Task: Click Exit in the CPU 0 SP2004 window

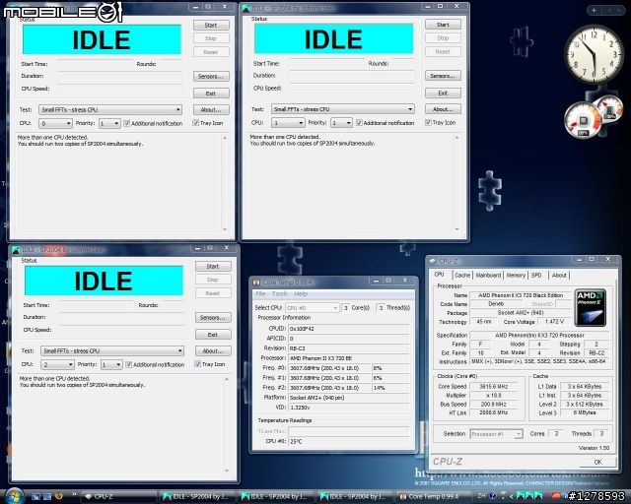Action: coord(211,94)
